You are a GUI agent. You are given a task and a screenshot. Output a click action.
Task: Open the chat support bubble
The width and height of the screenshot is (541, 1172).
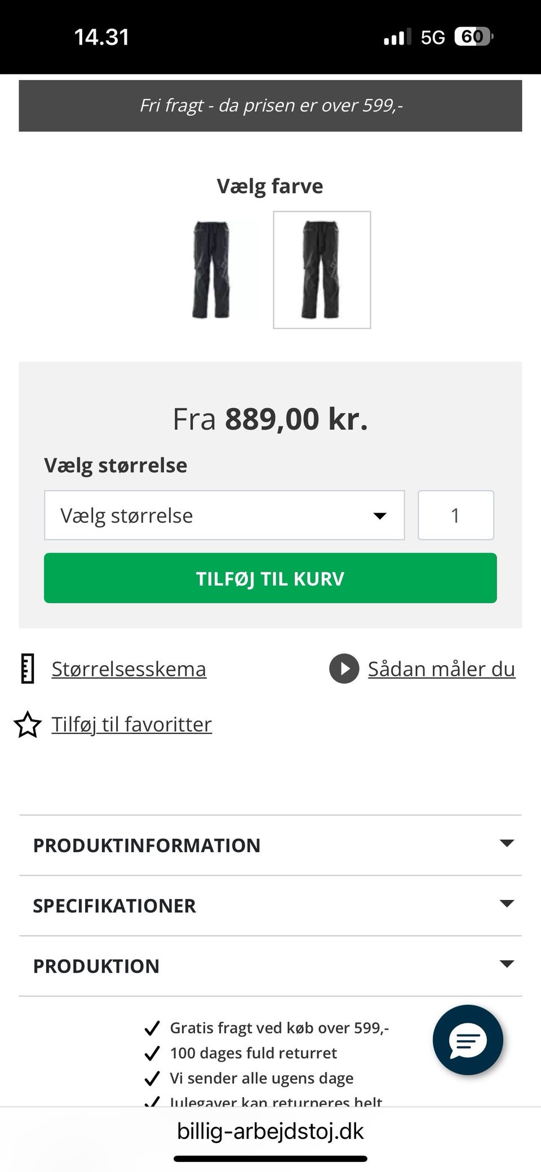click(x=468, y=1040)
